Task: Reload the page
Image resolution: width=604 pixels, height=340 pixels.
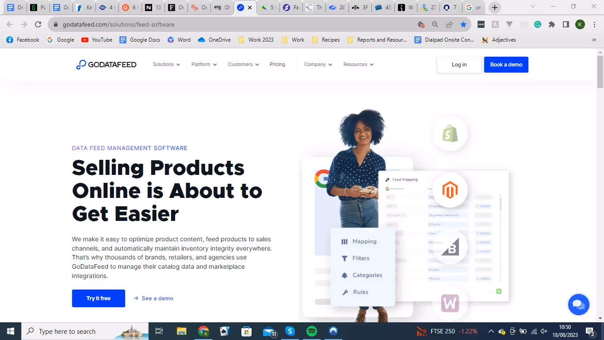Action: (x=38, y=25)
